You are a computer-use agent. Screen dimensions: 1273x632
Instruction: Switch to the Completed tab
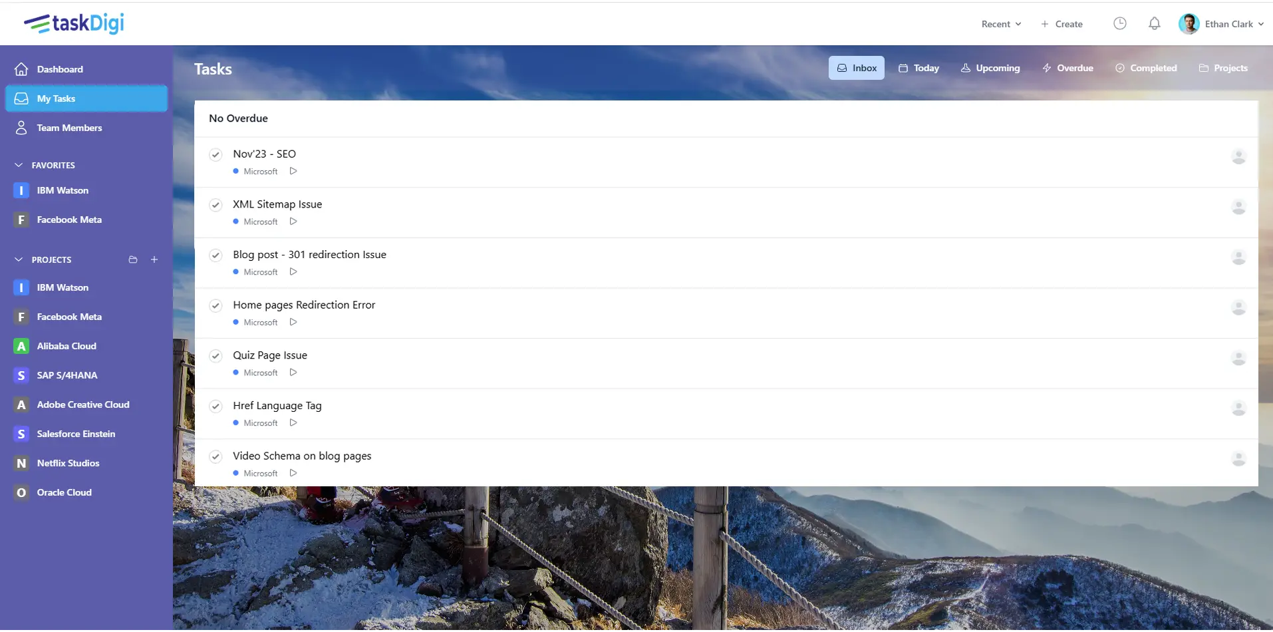1146,68
